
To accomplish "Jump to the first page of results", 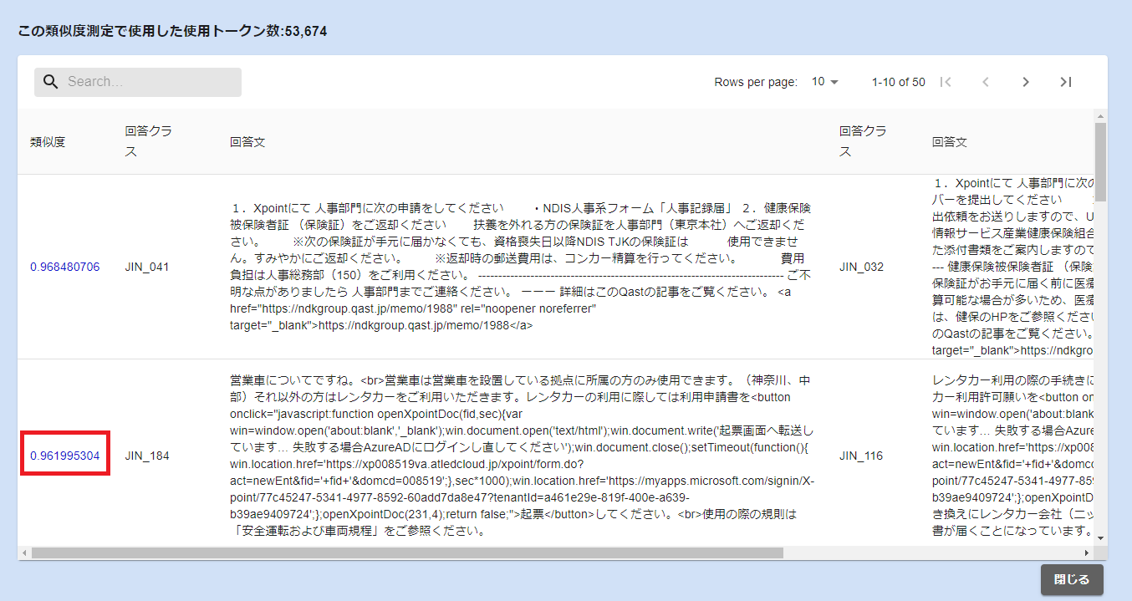I will pyautogui.click(x=946, y=82).
